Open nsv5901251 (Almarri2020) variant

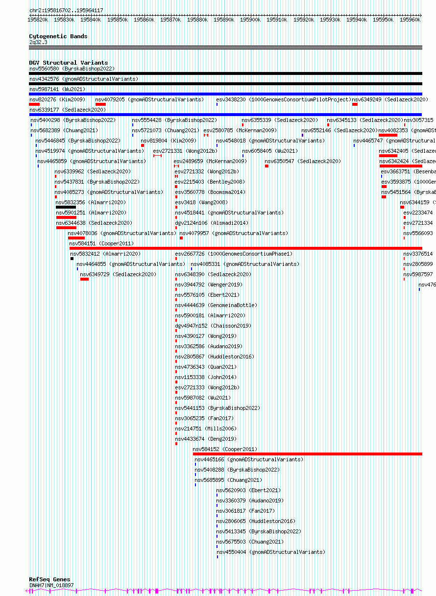tap(91, 213)
